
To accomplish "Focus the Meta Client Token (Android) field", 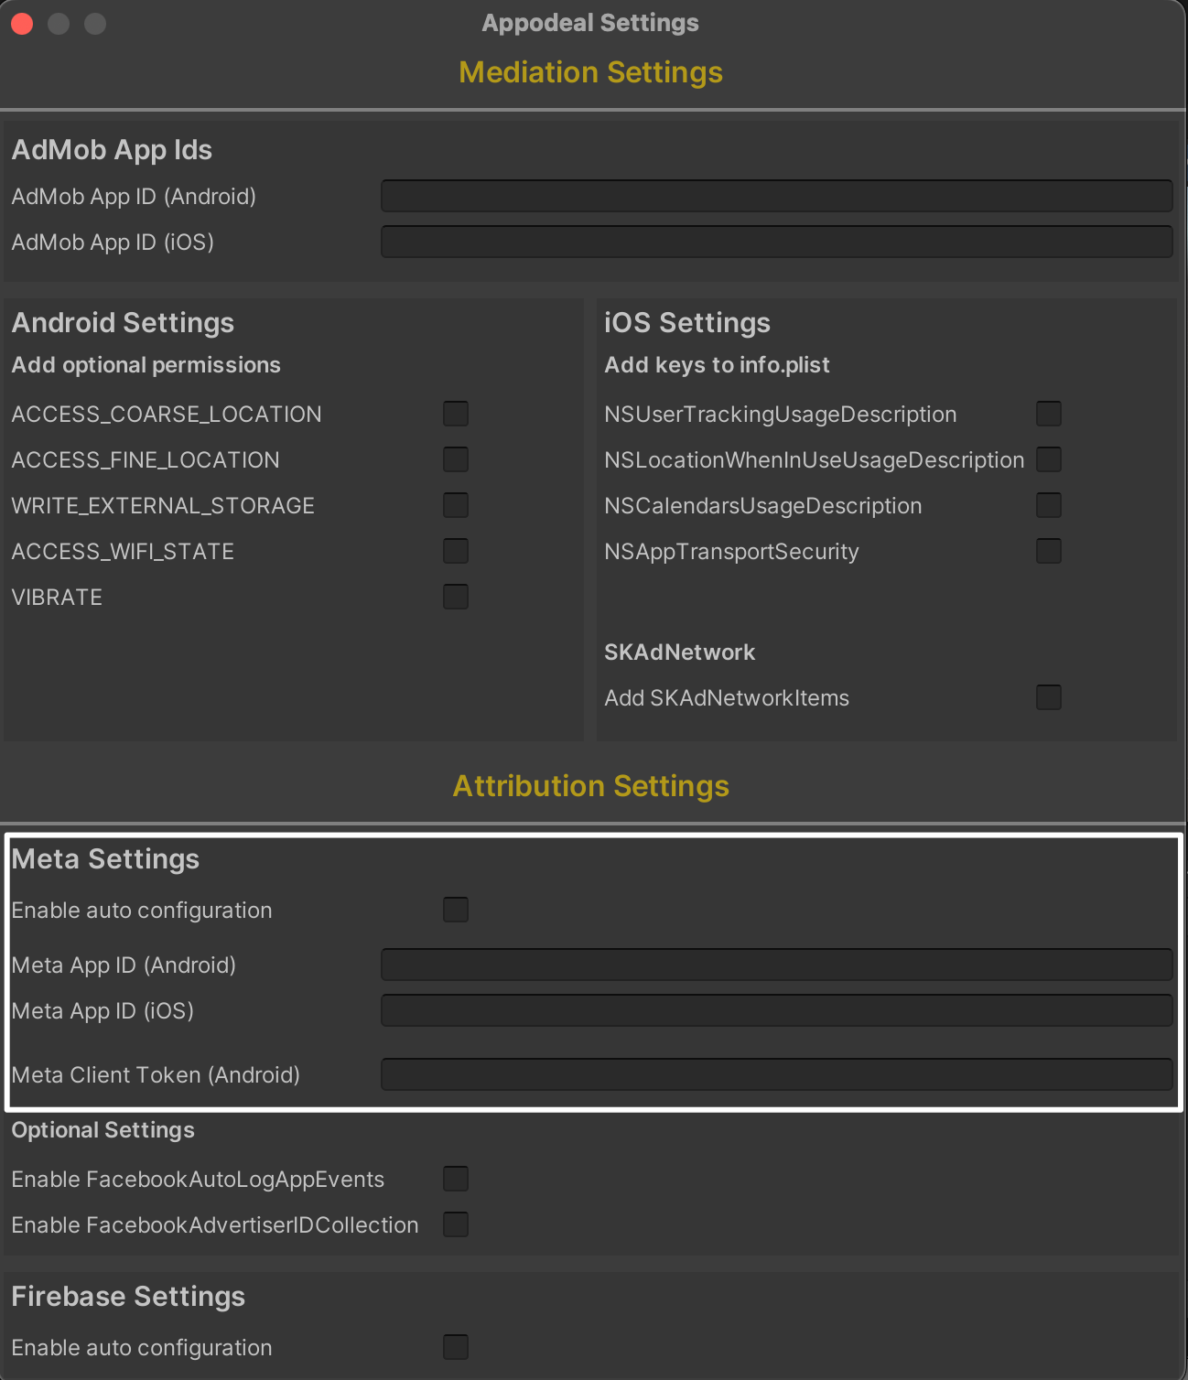I will [776, 1074].
